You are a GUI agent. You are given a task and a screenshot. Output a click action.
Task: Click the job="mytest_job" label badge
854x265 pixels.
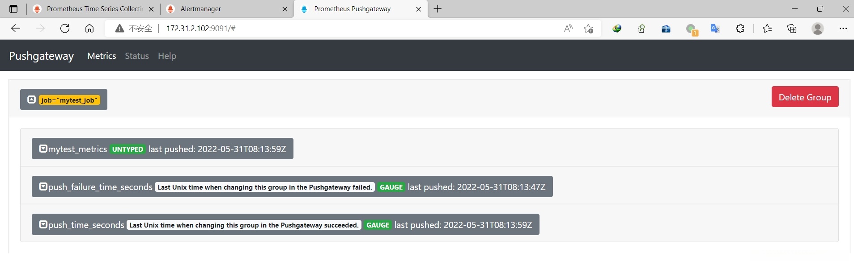coord(69,100)
